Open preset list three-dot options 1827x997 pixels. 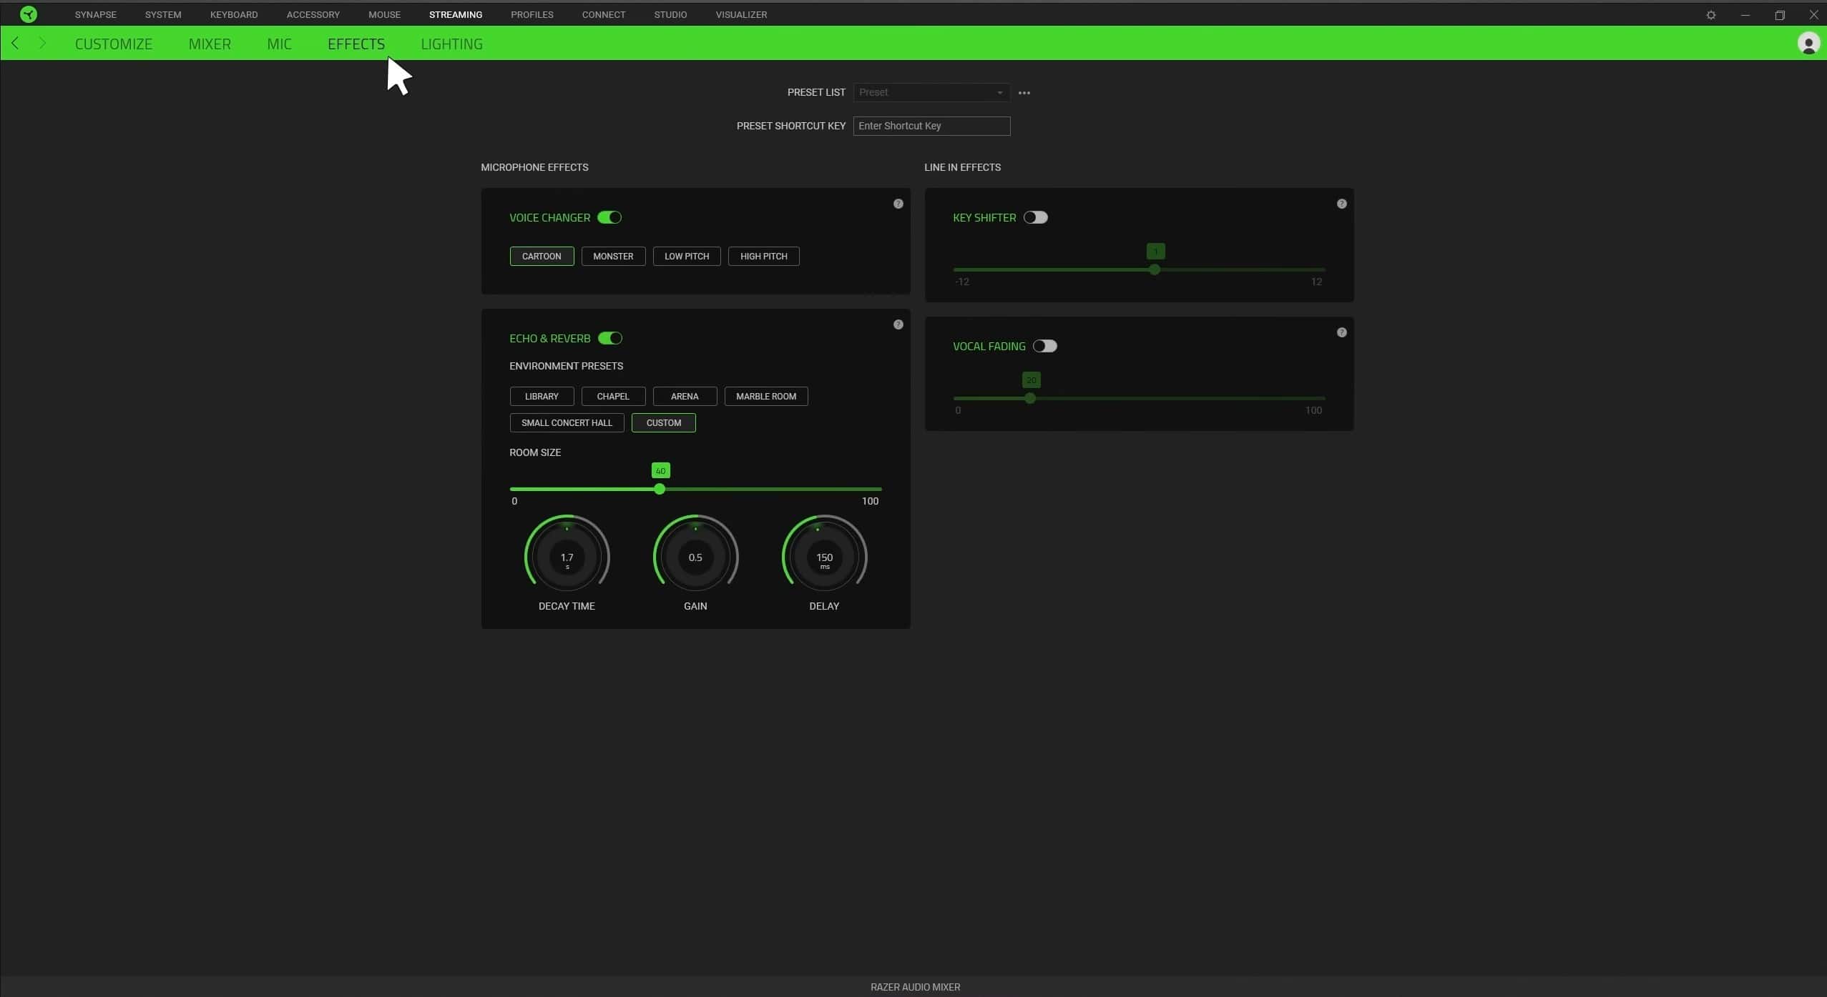coord(1024,93)
